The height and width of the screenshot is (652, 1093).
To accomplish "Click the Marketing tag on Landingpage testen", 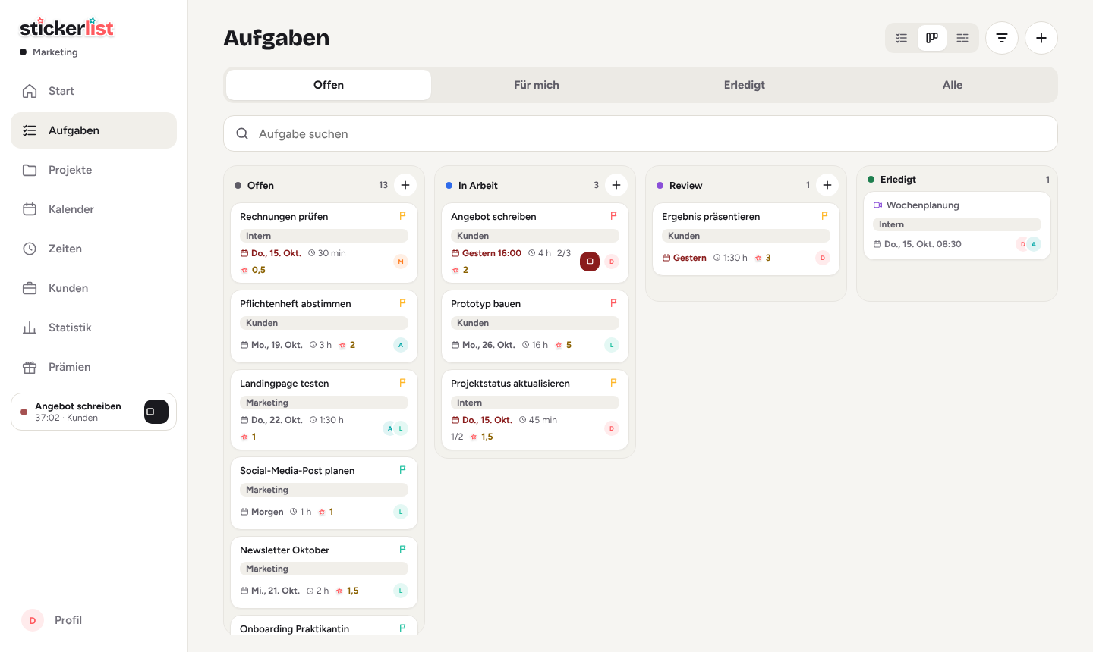I will [324, 403].
